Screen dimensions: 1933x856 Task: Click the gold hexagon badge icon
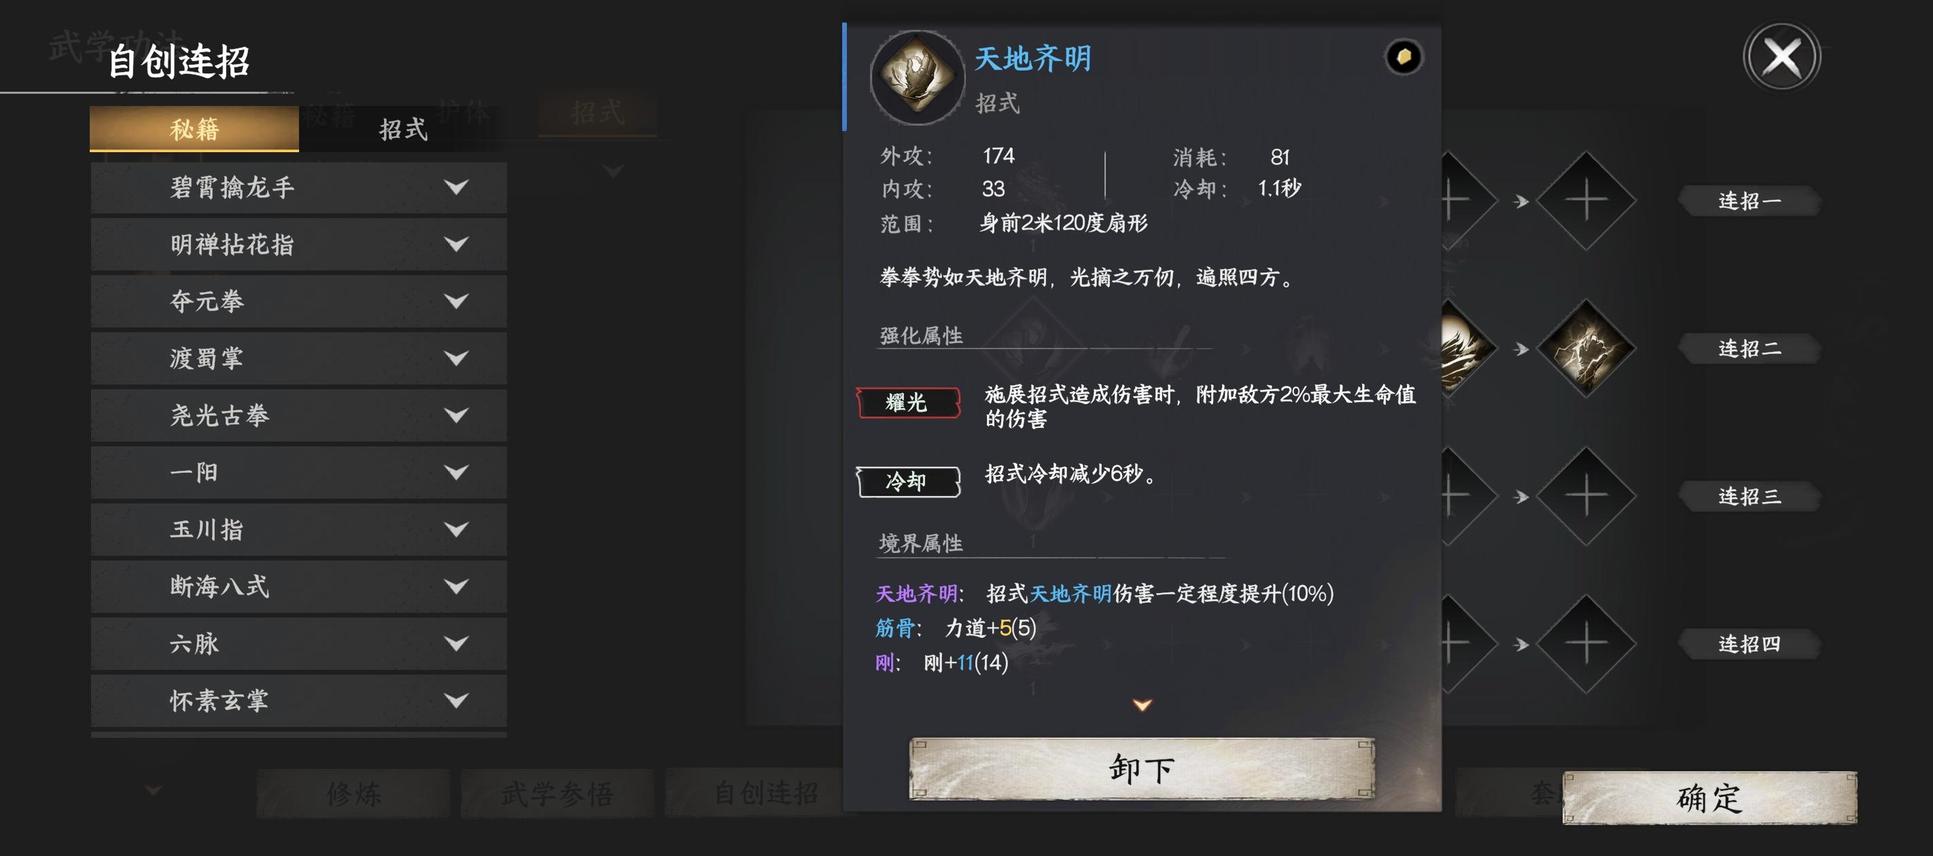[1404, 56]
